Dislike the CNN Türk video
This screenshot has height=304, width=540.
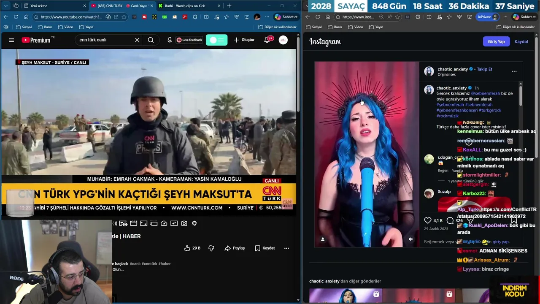point(211,248)
